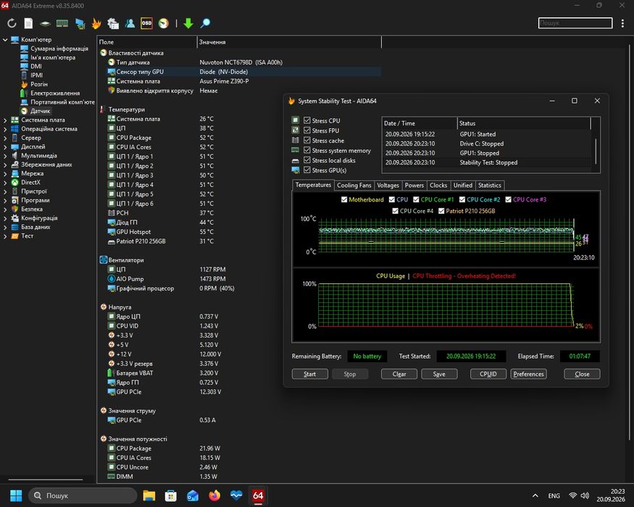Expand the Конфігурація tree node

pos(5,218)
